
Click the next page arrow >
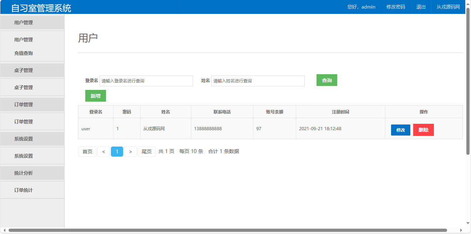pyautogui.click(x=131, y=152)
